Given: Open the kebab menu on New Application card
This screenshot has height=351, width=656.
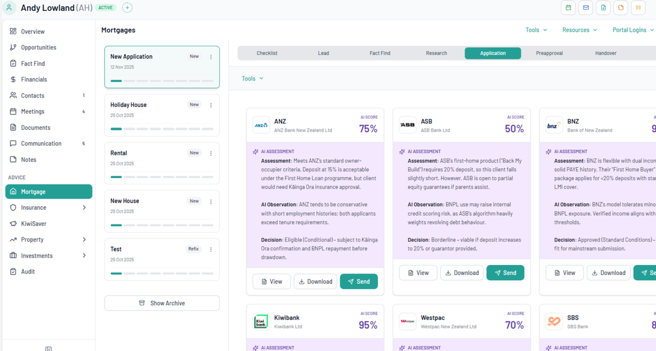Looking at the screenshot, I should (x=211, y=57).
